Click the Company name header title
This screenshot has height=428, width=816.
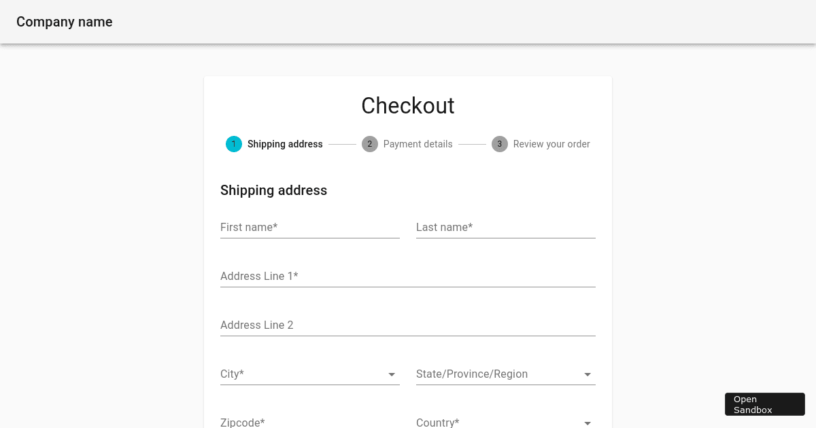[65, 22]
